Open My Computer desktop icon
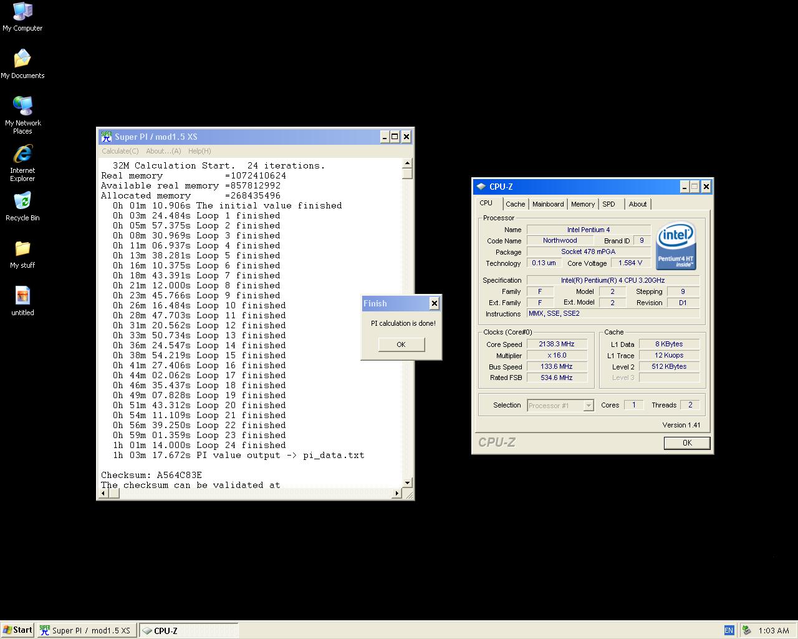798x639 pixels. click(x=22, y=17)
